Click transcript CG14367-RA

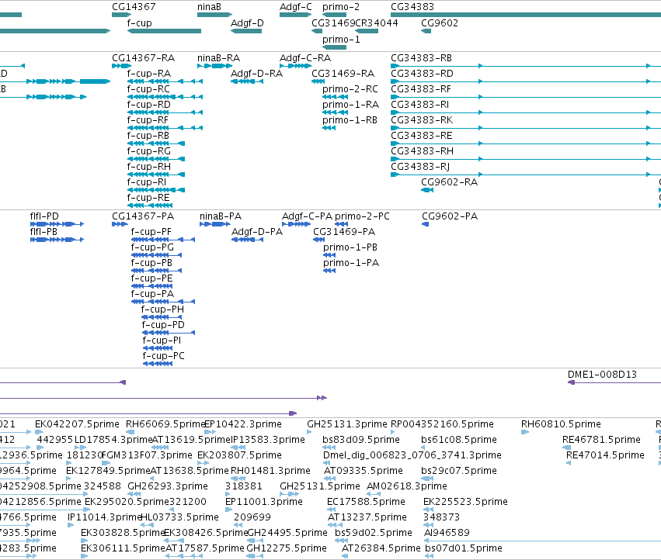pyautogui.click(x=144, y=58)
